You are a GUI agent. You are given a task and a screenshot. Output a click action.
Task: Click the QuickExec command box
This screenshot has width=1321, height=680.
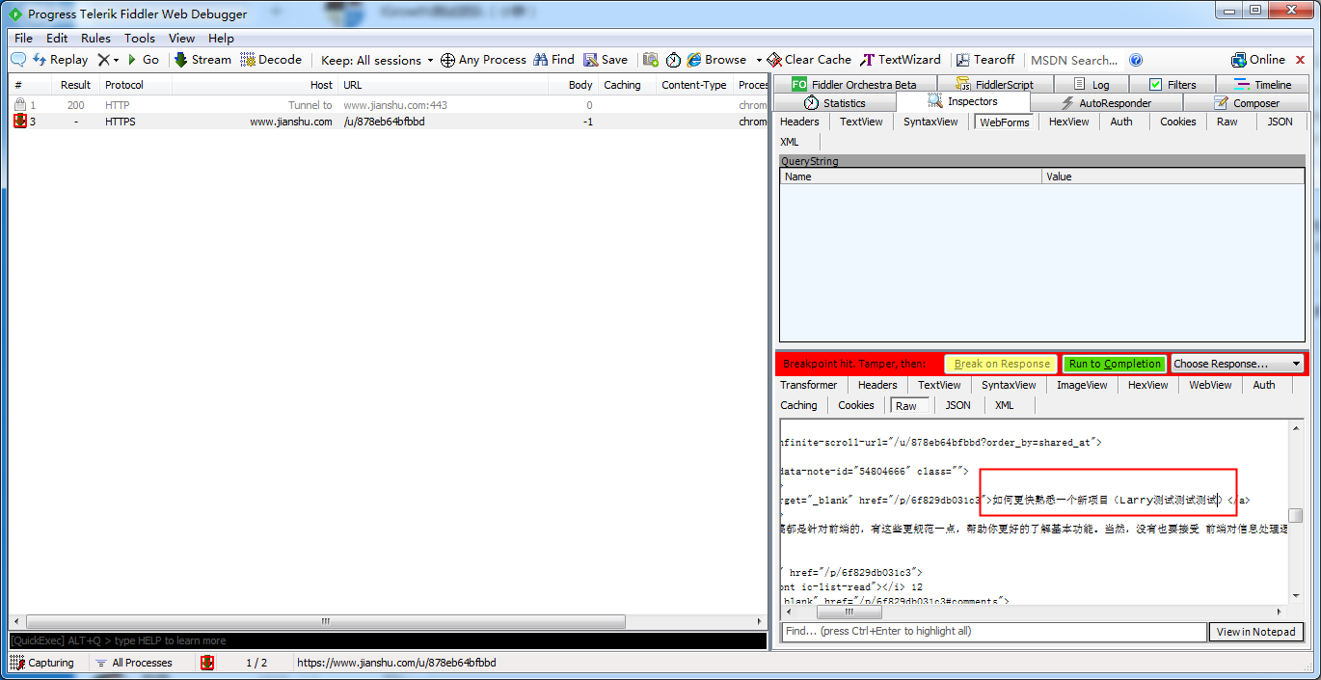click(388, 640)
